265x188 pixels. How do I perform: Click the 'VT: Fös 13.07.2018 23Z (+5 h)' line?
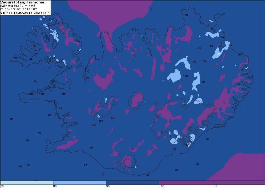(x=25, y=13)
